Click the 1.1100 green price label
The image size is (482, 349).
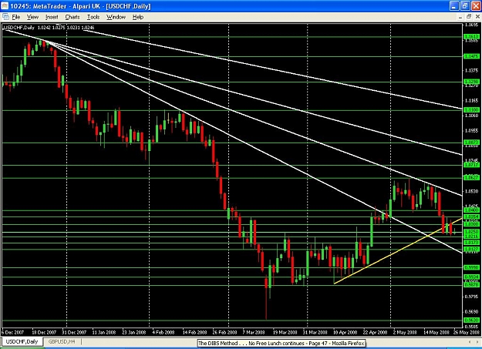471,109
